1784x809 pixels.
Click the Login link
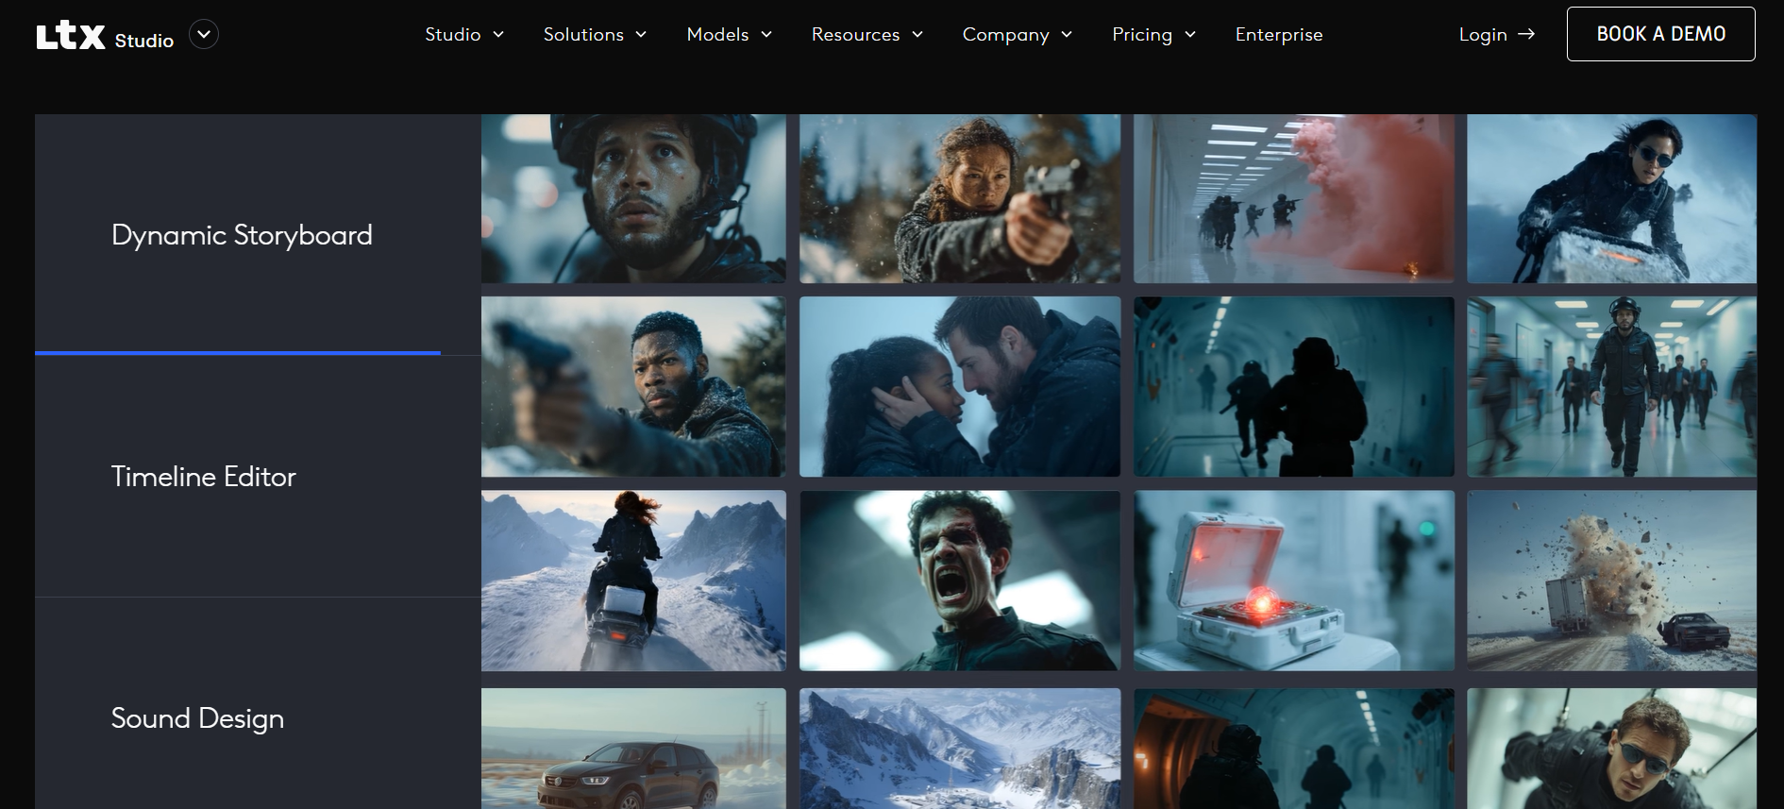coord(1483,34)
